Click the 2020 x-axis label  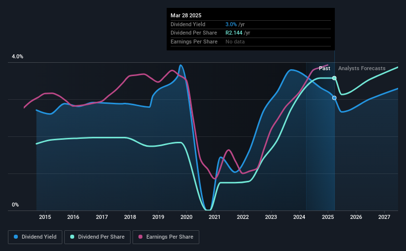186,217
